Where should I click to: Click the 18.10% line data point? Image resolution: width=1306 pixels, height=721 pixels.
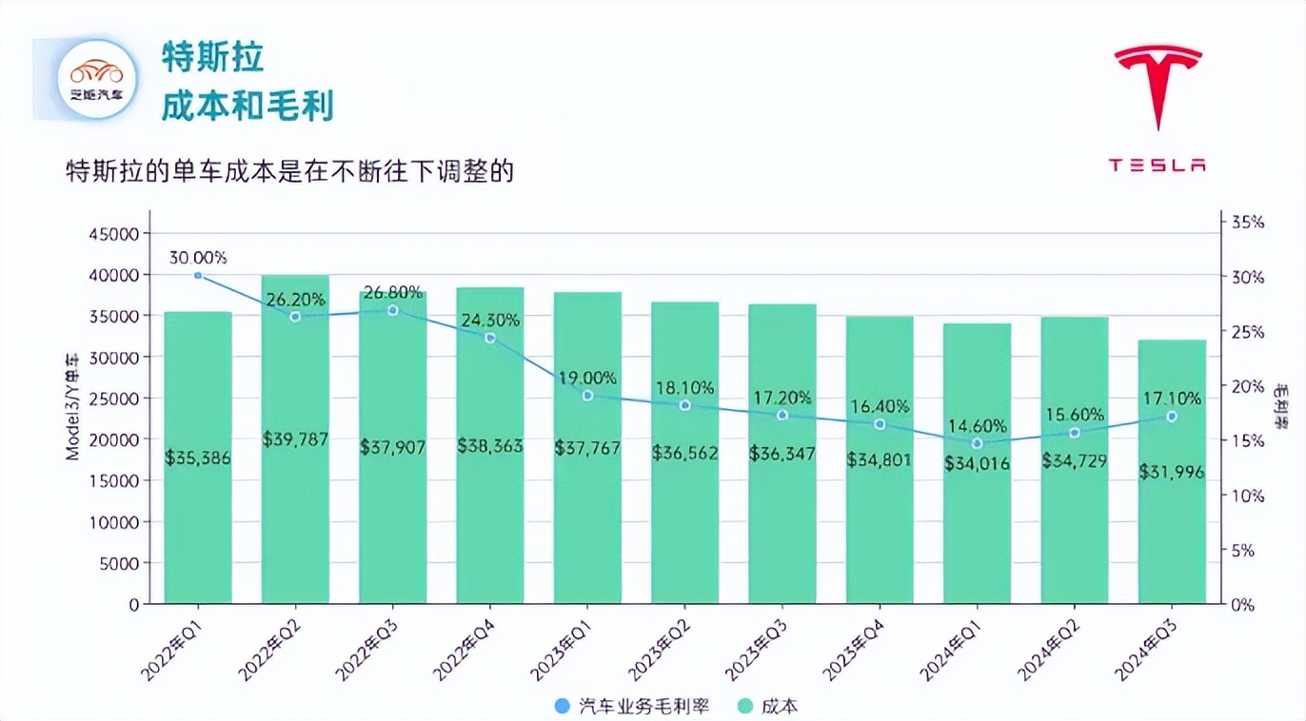pos(684,405)
